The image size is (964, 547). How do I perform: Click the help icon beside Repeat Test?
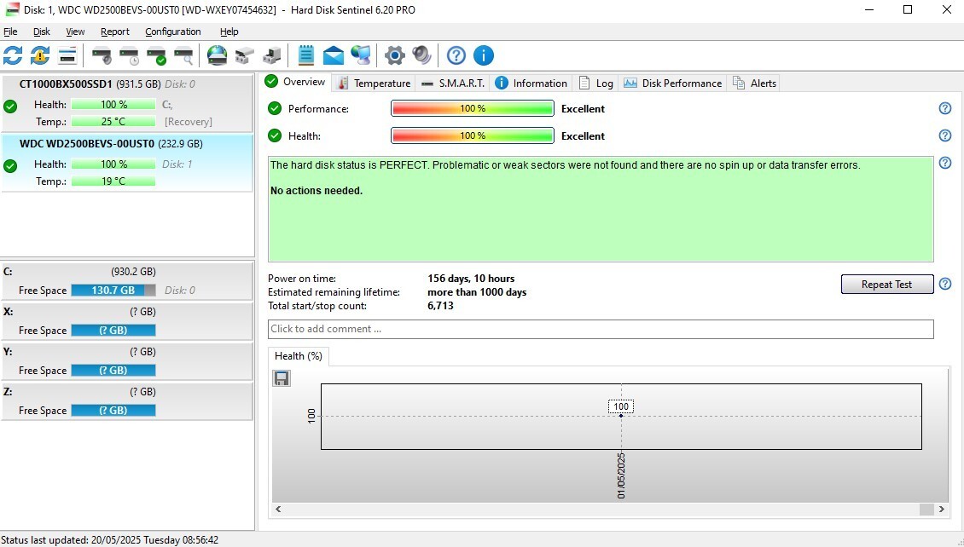(x=945, y=285)
